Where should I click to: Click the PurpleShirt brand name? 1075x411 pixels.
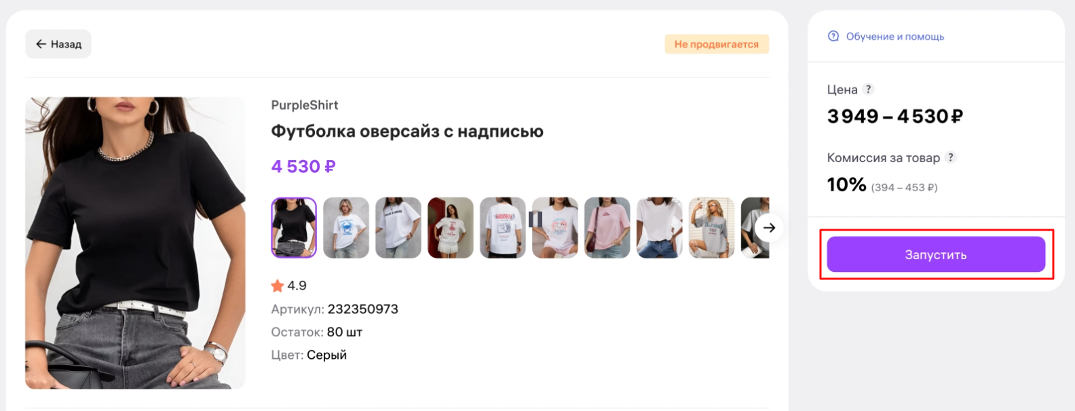305,105
